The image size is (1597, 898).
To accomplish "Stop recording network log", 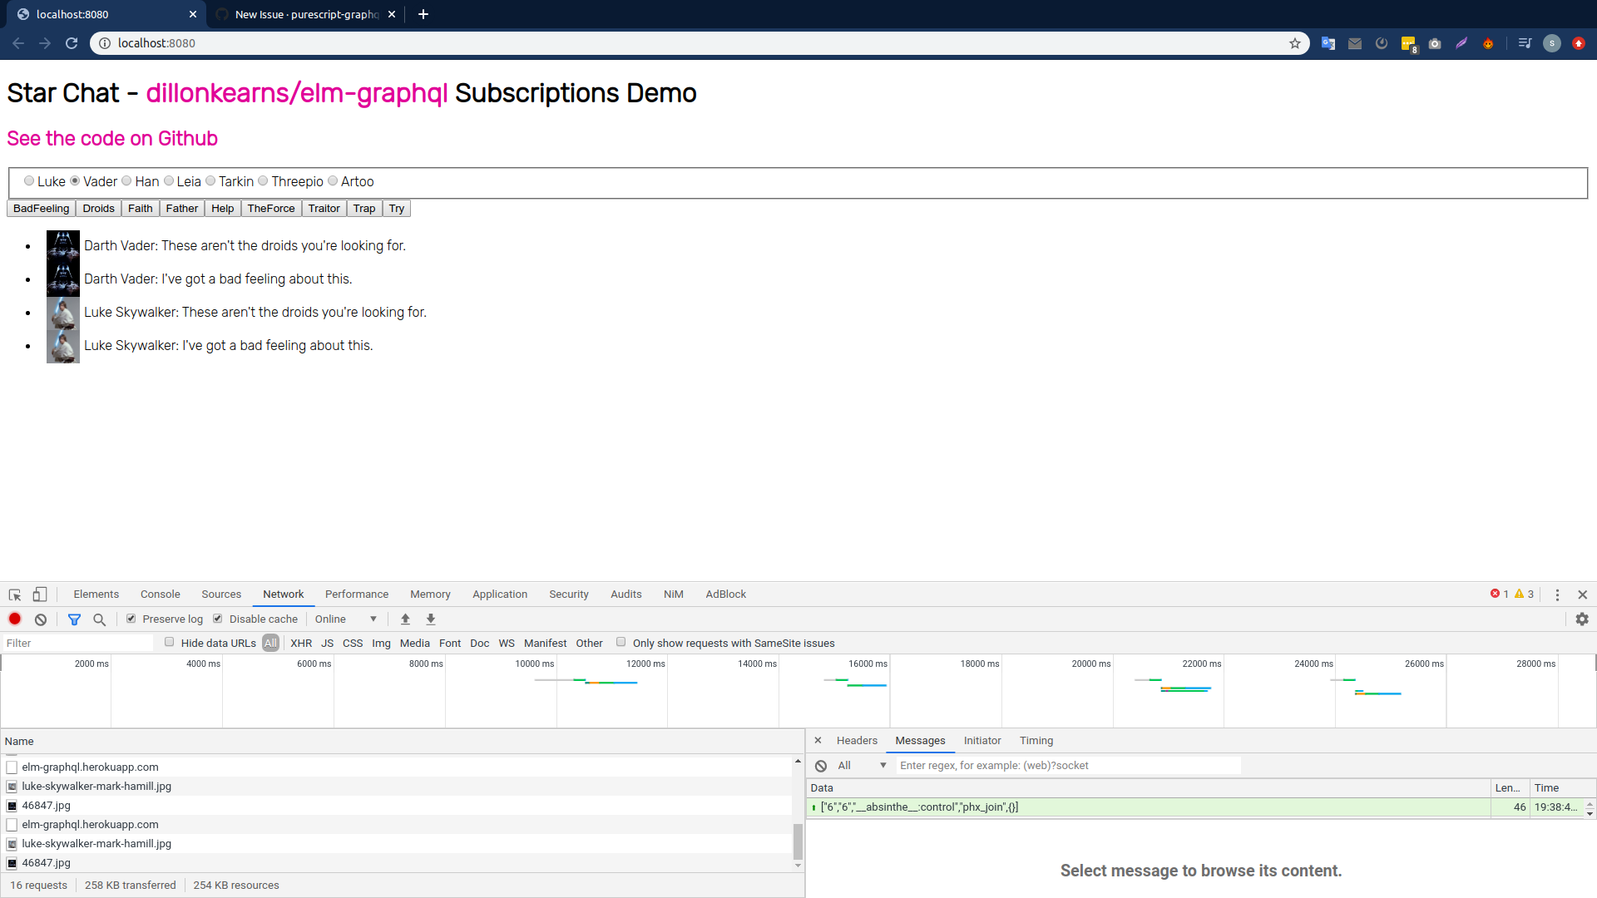I will (x=14, y=619).
